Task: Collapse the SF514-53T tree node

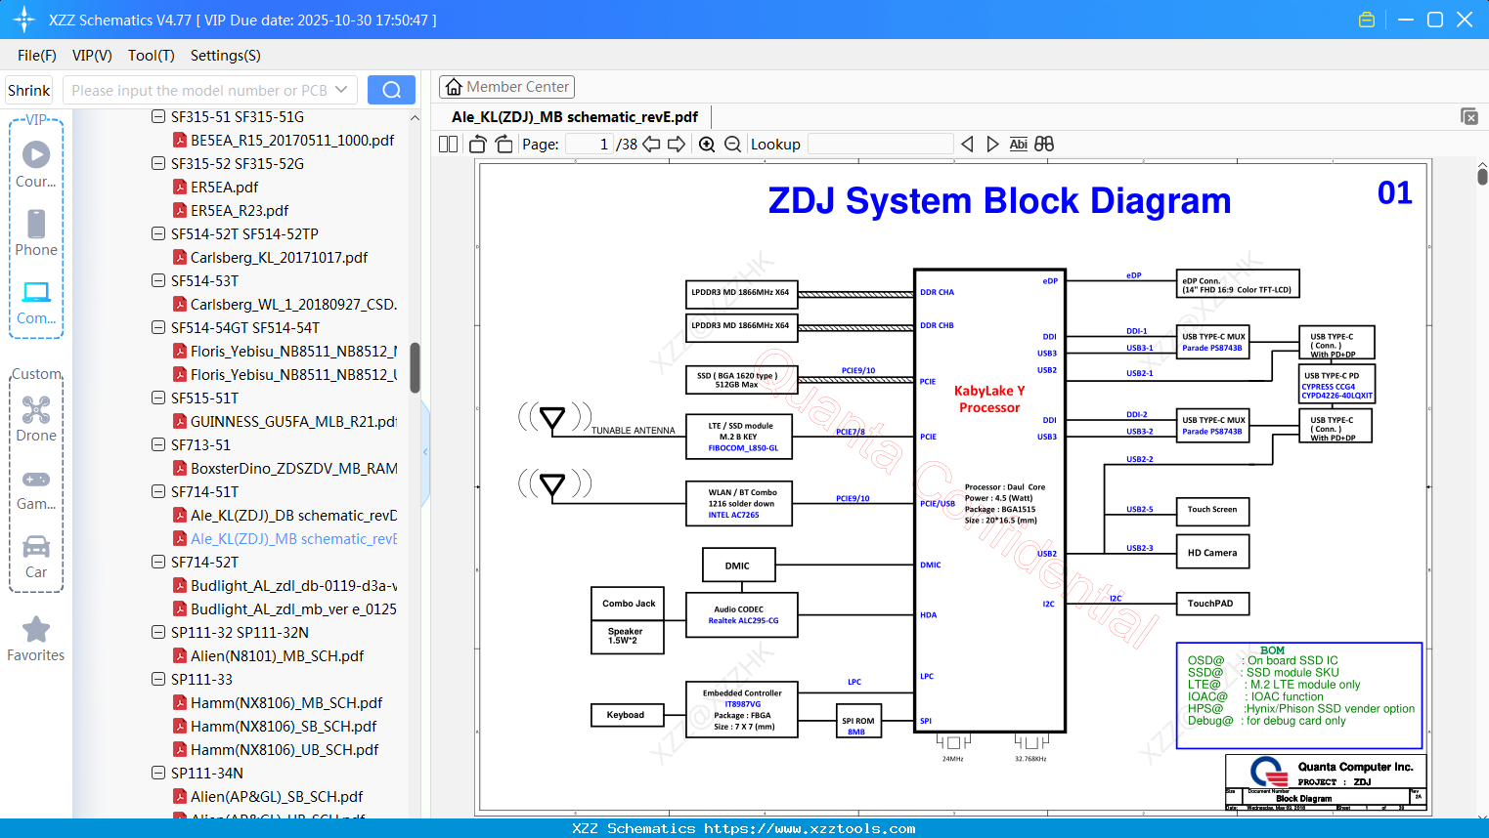Action: 158,280
